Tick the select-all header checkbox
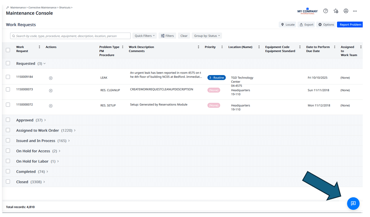Image resolution: width=370 pixels, height=217 pixels. [8, 50]
